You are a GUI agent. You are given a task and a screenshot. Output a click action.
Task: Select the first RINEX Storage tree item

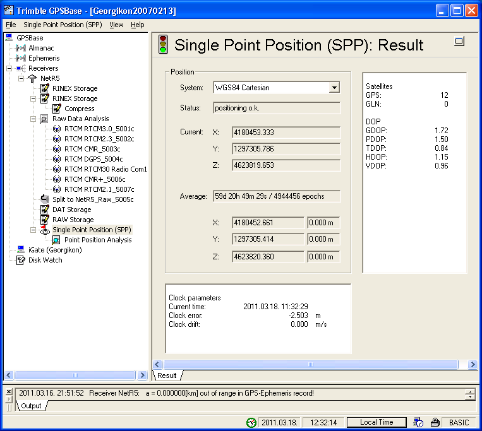pyautogui.click(x=75, y=88)
